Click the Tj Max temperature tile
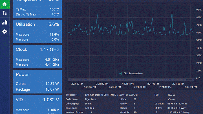 [37, 9]
